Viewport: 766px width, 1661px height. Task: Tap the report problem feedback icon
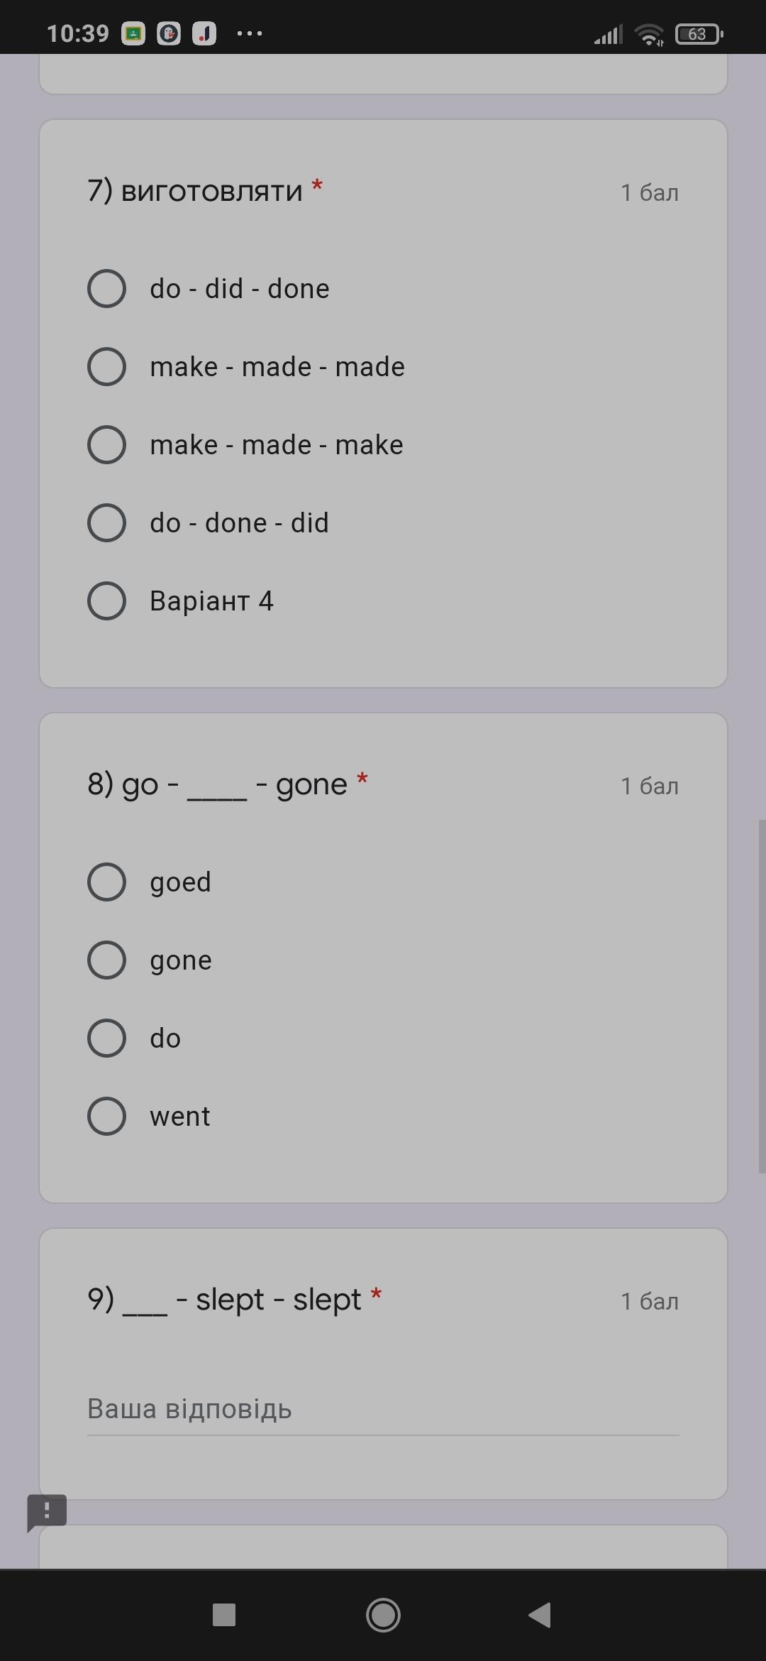47,1512
